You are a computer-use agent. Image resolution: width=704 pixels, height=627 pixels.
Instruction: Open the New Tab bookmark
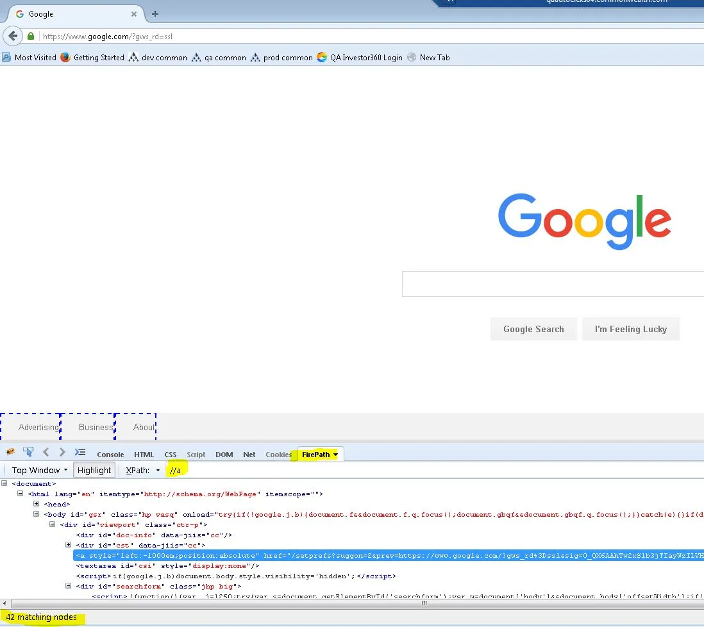(429, 58)
